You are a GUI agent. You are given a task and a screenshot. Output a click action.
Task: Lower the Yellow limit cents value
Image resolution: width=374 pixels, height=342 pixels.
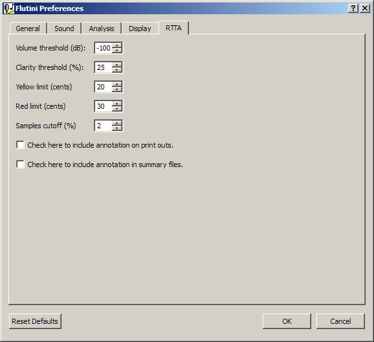click(117, 89)
